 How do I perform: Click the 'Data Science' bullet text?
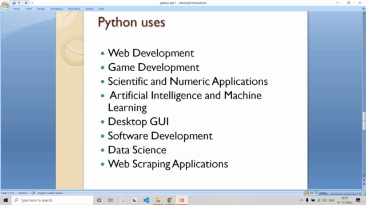[137, 150]
